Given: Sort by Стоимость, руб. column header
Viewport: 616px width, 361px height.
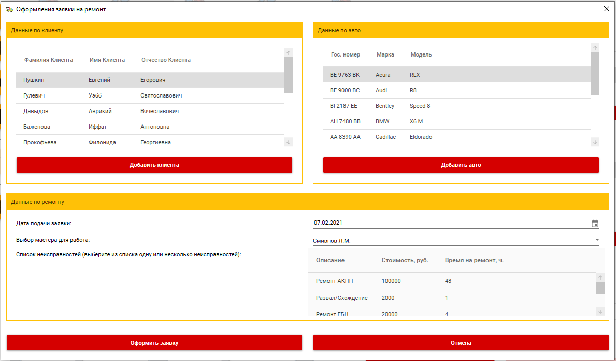Looking at the screenshot, I should 405,260.
